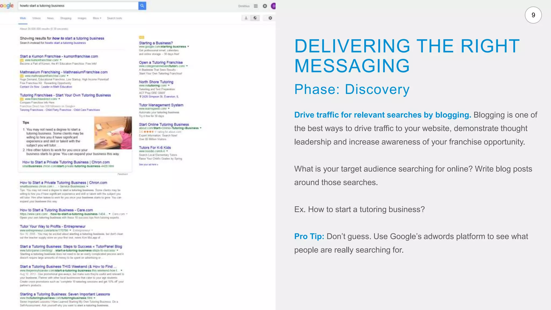
Task: Click the tutoring tips thumbnail image
Action: [113, 133]
